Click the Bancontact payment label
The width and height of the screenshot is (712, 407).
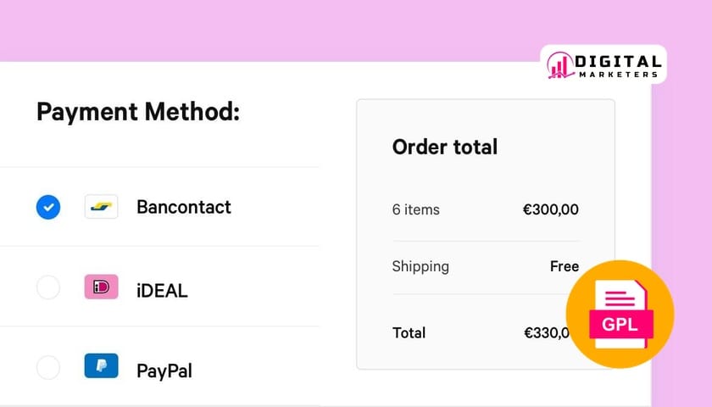point(183,207)
